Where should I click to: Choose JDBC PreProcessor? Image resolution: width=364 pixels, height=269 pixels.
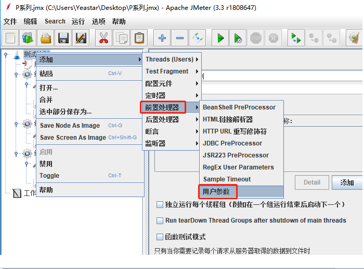[242, 143]
